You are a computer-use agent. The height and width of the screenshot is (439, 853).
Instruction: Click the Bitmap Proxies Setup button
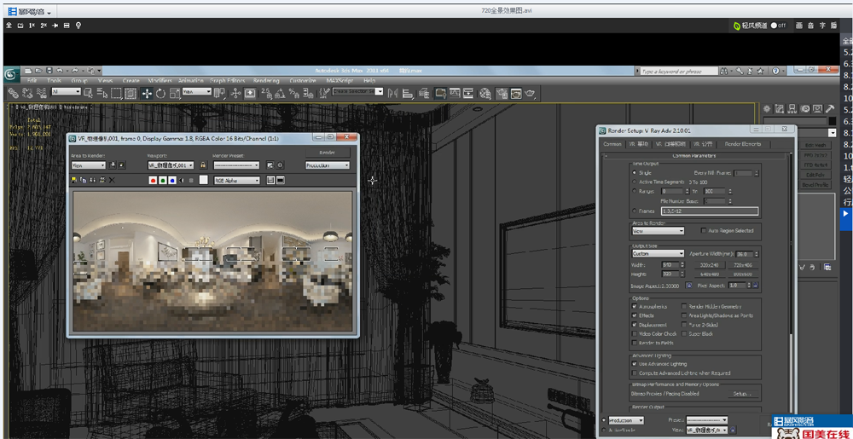click(742, 393)
